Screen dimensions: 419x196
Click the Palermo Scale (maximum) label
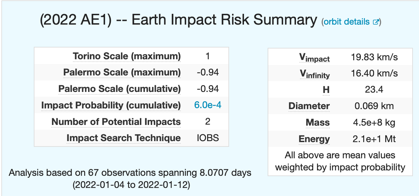tap(122, 72)
